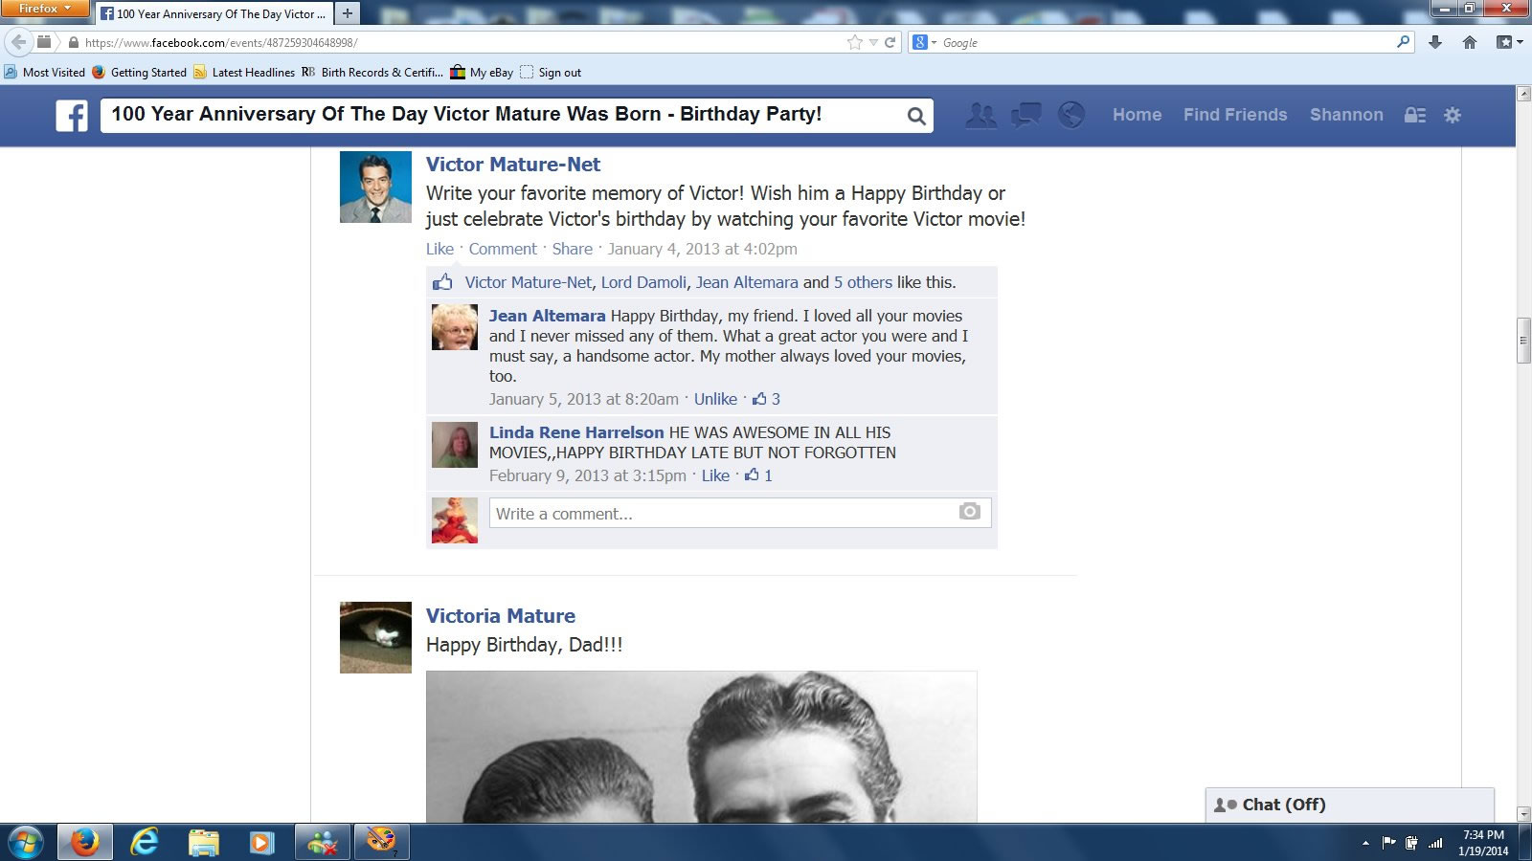Viewport: 1532px width, 861px height.
Task: Click Victoria Mature's cat profile thumbnail
Action: pos(375,637)
